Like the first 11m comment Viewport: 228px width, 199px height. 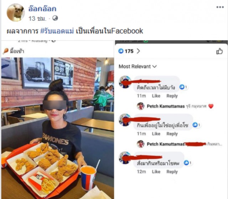(x=156, y=96)
